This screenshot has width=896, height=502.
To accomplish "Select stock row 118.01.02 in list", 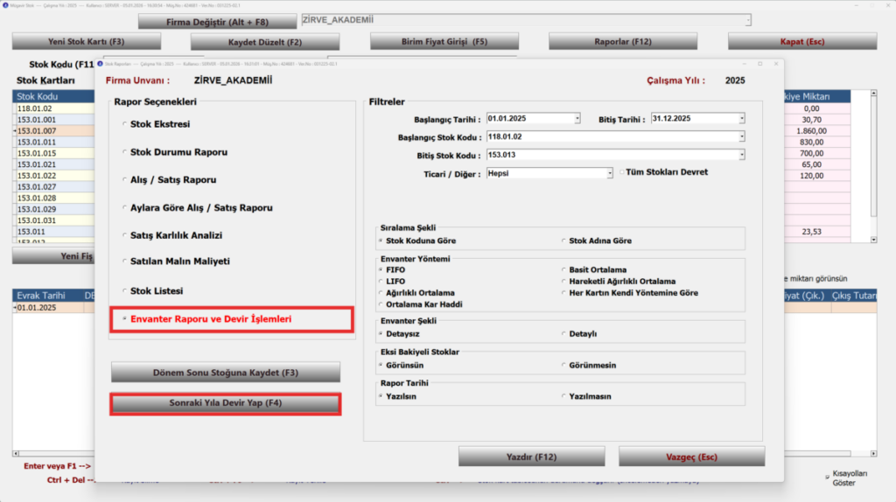I will pos(54,108).
